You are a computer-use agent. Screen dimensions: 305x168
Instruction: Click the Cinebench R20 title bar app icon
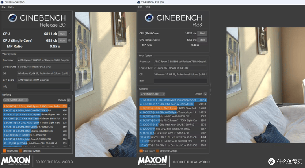pyautogui.click(x=2, y=2)
